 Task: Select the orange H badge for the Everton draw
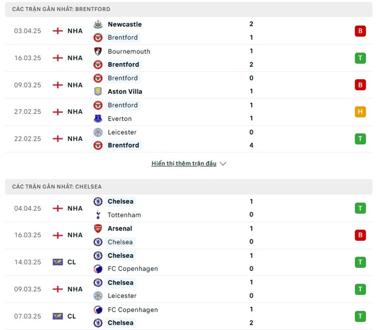click(x=360, y=112)
